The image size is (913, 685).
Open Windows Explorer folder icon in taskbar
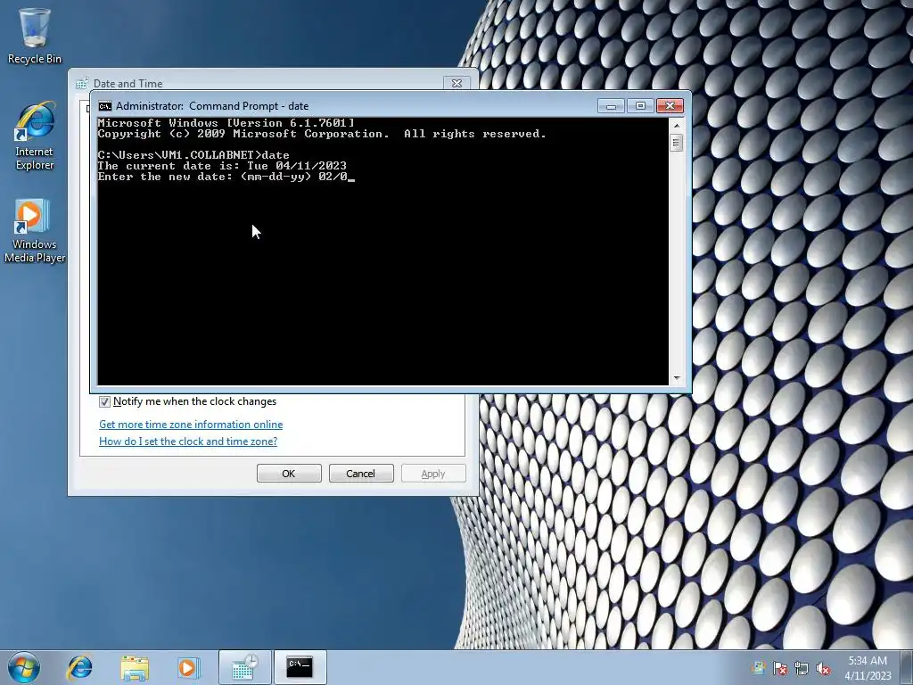(135, 667)
